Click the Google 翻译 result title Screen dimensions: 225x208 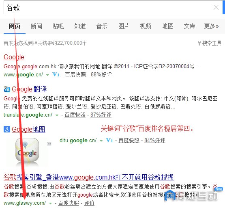coord(29,89)
